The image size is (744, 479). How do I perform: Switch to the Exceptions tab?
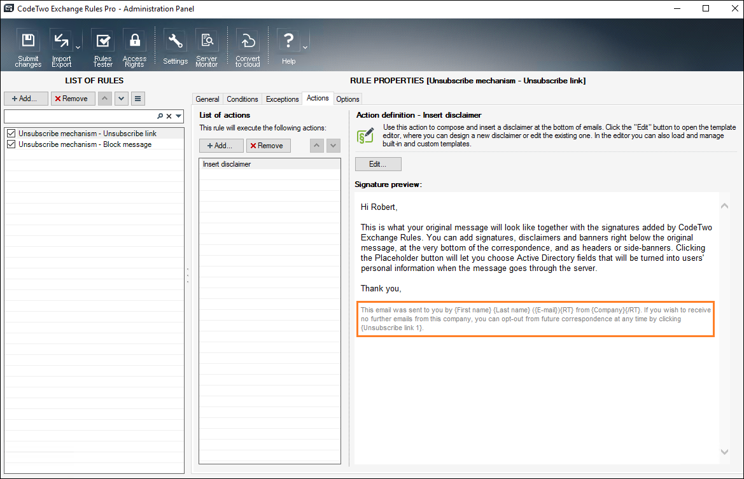tap(283, 99)
